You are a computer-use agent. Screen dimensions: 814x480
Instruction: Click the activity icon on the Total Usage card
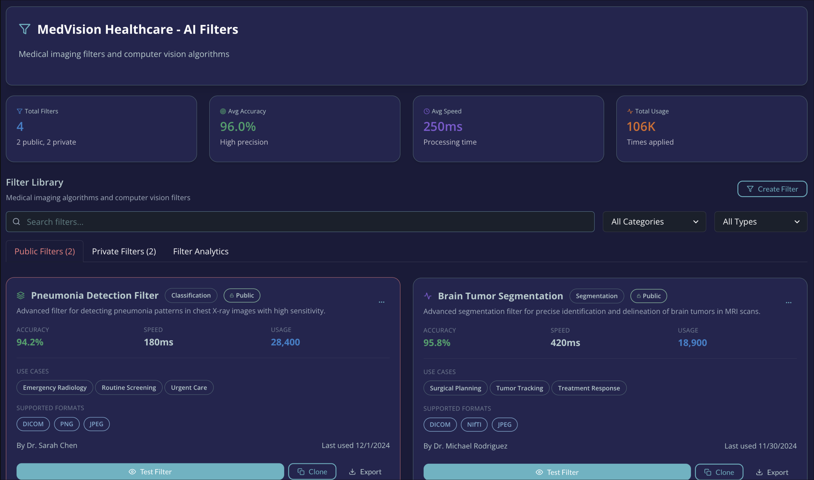(x=630, y=111)
